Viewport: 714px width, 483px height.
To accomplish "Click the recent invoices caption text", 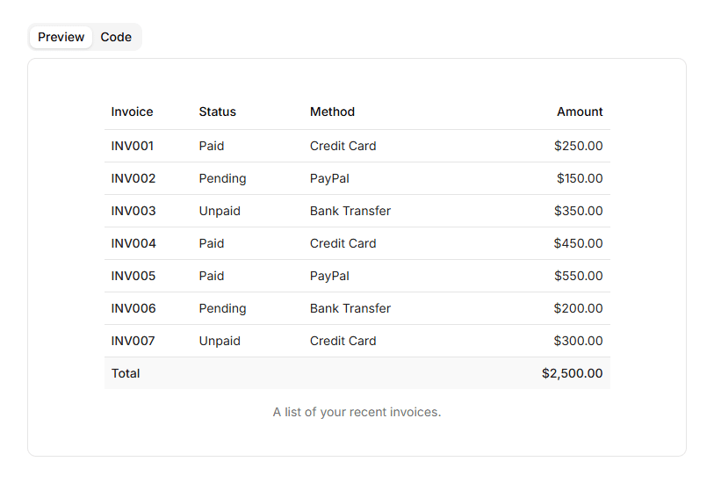I will coord(357,412).
